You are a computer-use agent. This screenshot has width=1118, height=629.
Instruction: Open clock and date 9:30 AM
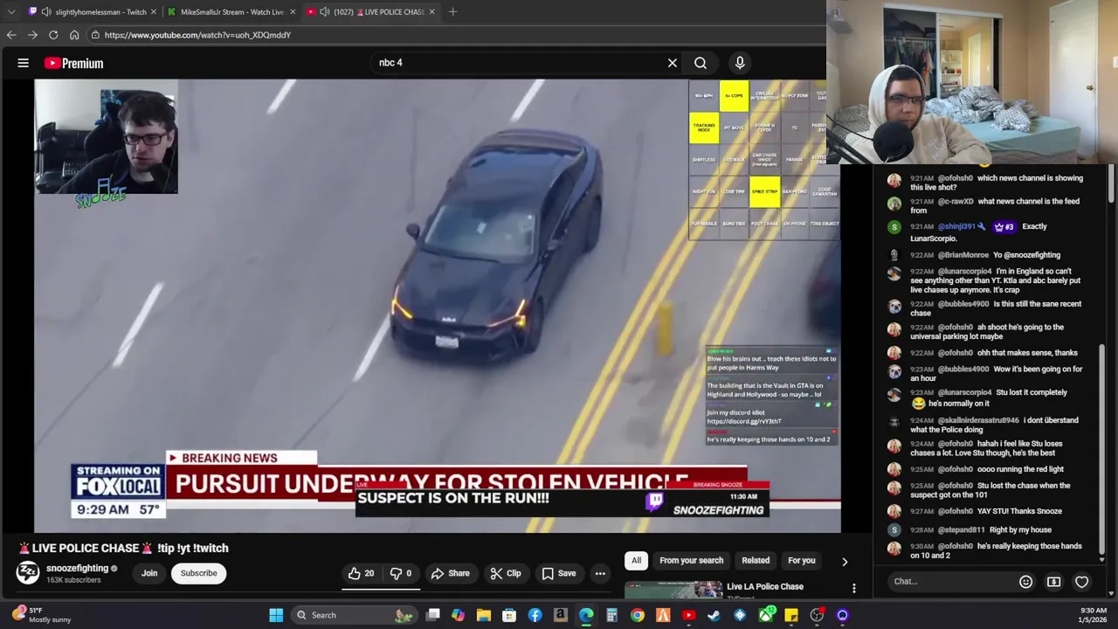coord(1094,615)
